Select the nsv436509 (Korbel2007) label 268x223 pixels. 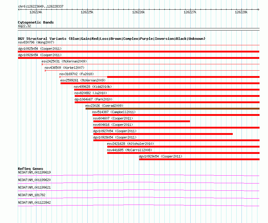click(x=64, y=68)
